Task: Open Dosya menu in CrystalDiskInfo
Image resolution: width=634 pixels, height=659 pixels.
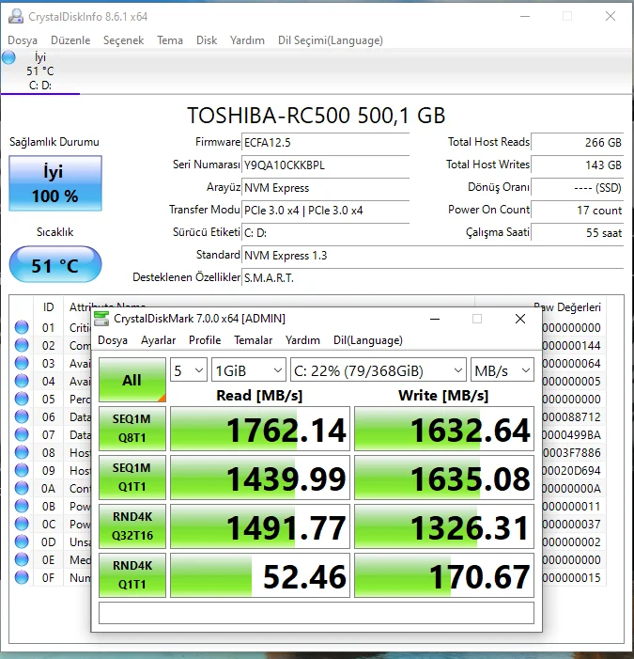Action: (23, 40)
